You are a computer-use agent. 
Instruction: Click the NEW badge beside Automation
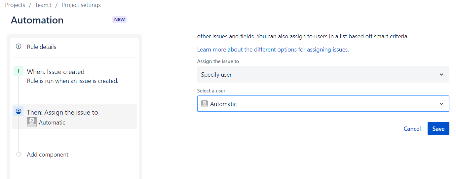pyautogui.click(x=119, y=19)
